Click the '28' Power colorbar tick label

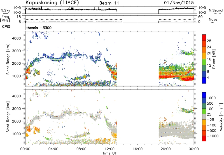pos(209,41)
